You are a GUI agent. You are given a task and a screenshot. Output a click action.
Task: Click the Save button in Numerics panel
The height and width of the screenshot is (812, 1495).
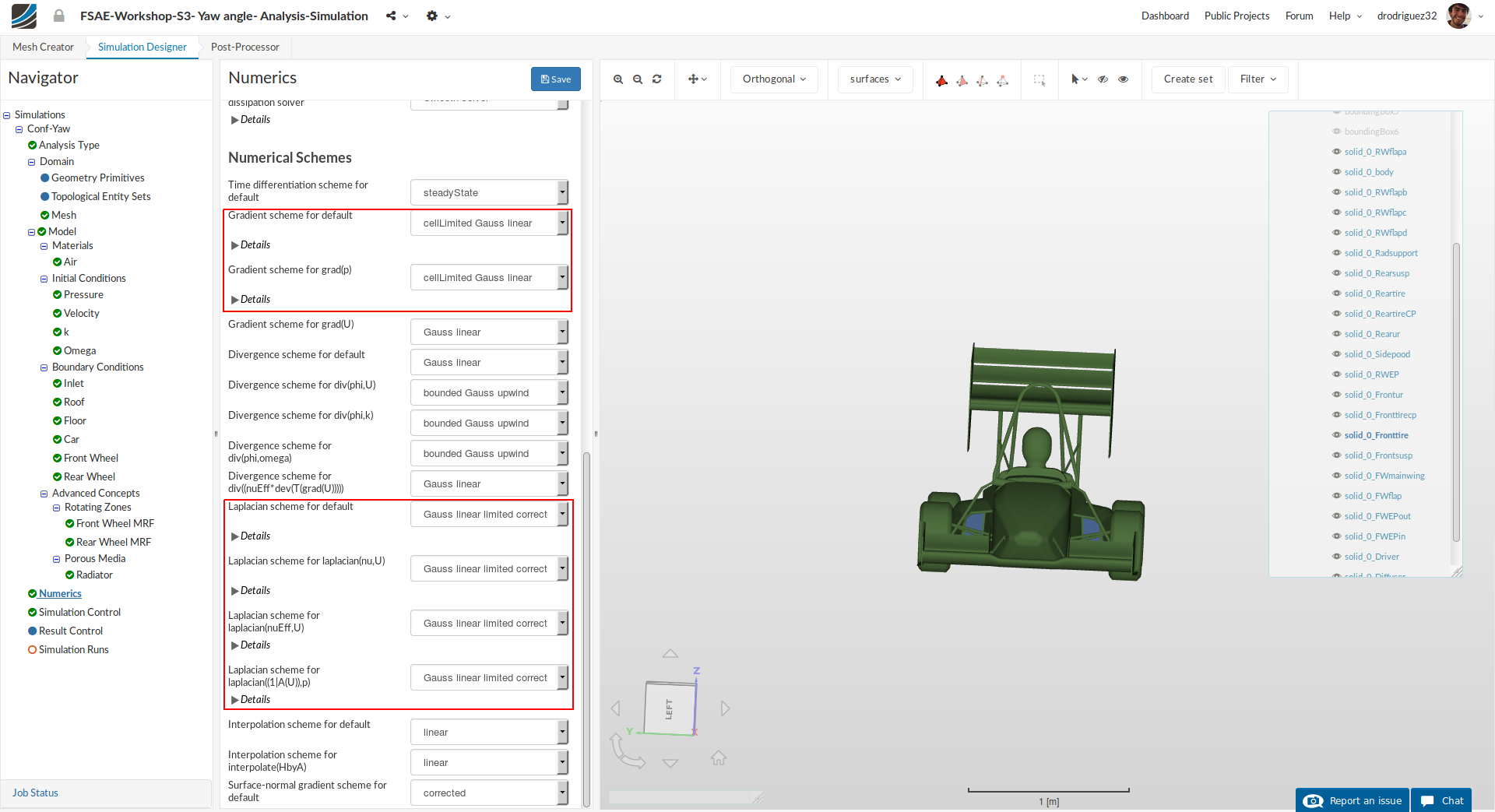point(555,79)
